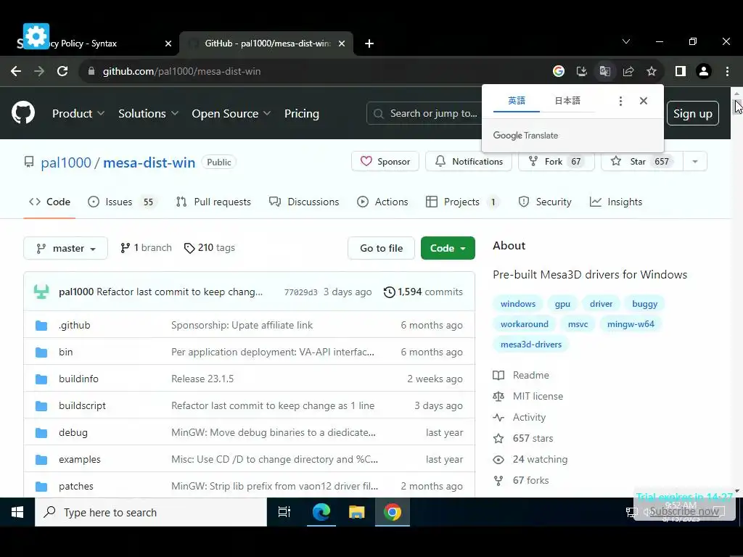Open Chrome three-dot menu
Image resolution: width=743 pixels, height=557 pixels.
pyautogui.click(x=727, y=71)
